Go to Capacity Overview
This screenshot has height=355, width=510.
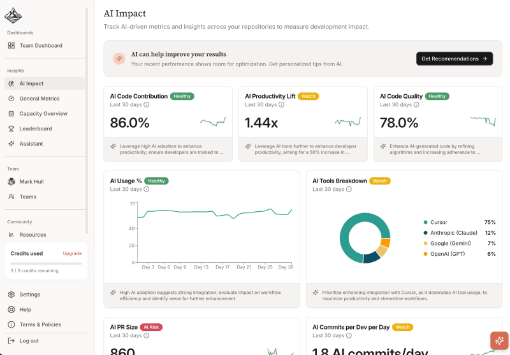(x=45, y=114)
